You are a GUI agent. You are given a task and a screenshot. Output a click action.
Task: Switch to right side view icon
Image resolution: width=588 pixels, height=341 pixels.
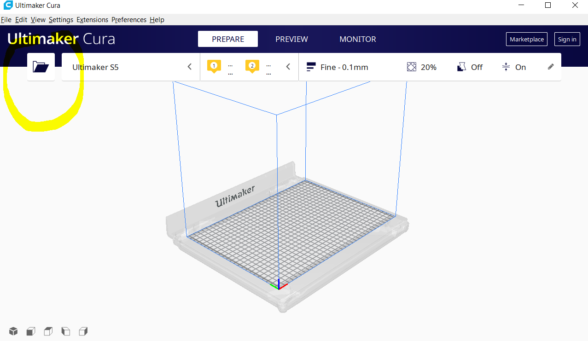(83, 331)
